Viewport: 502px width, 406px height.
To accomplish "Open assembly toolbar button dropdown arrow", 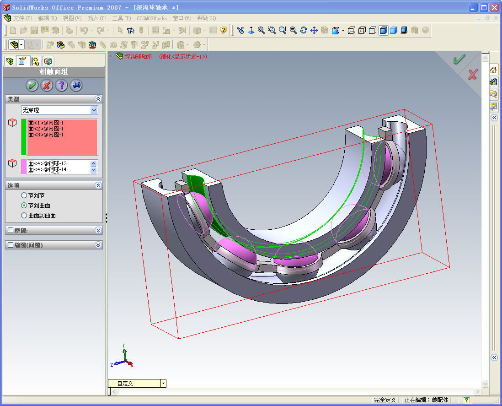I will click(21, 45).
